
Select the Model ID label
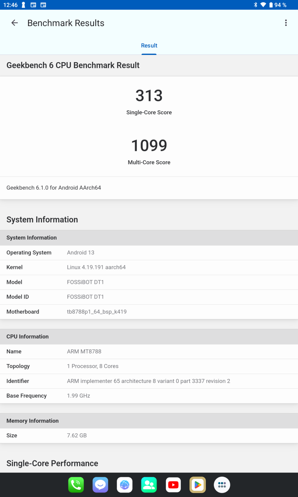point(18,297)
